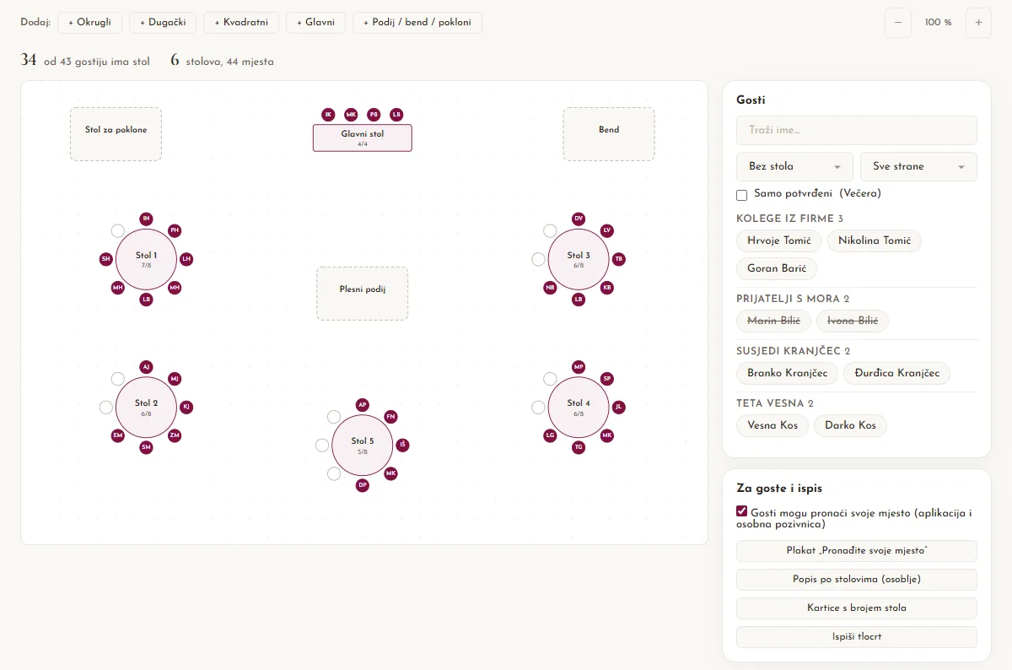Click the Traži ime search field

click(x=857, y=130)
